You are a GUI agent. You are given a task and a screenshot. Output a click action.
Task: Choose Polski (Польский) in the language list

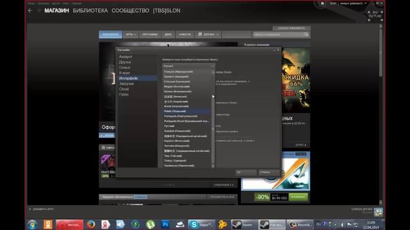coord(186,111)
